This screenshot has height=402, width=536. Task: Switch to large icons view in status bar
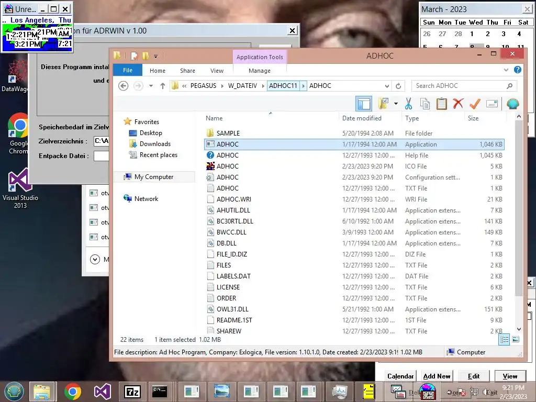(x=516, y=339)
